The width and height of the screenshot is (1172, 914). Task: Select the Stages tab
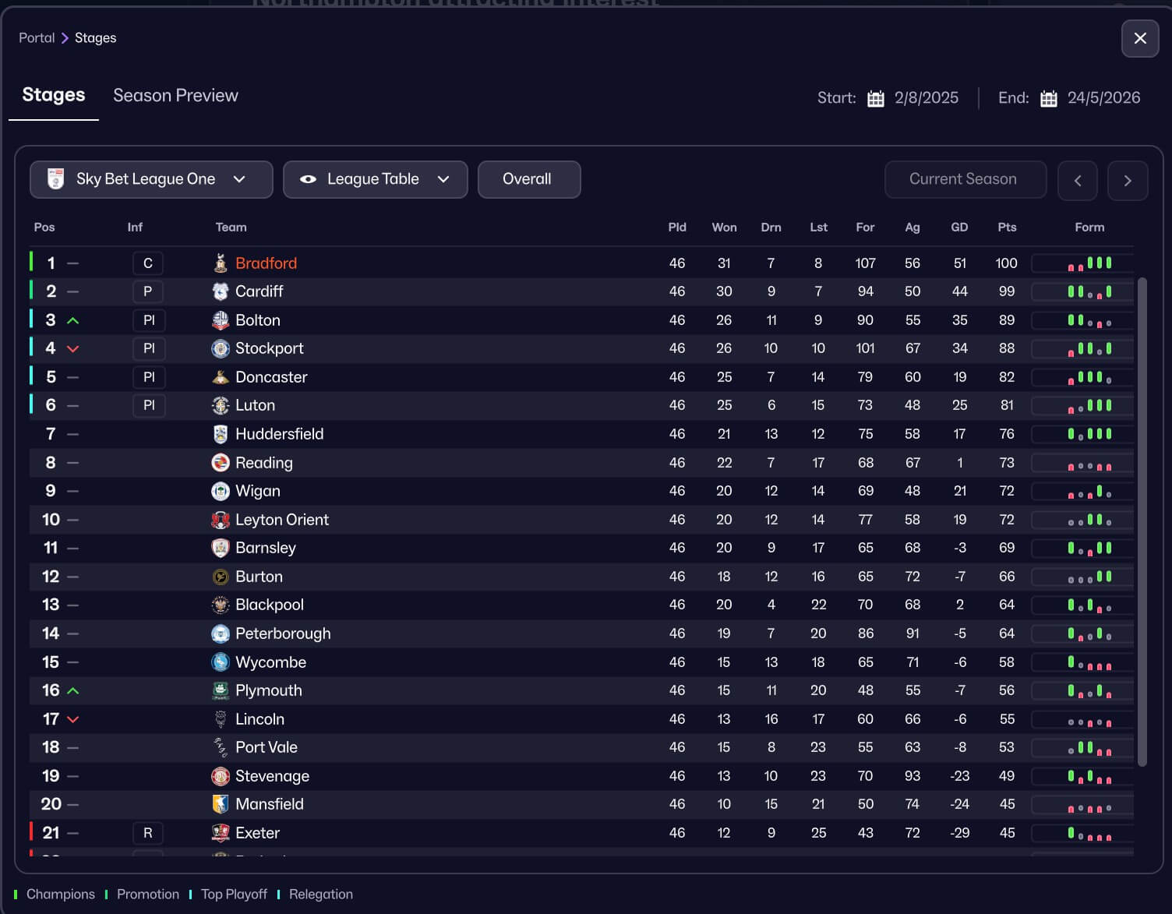tap(54, 95)
